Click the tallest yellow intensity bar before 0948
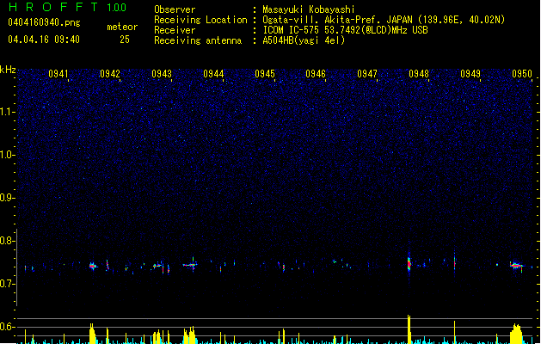This screenshot has width=541, height=344. 409,329
